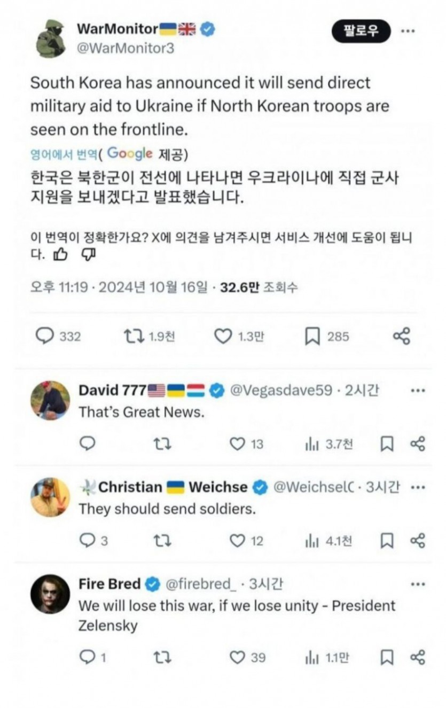This screenshot has height=708, width=446.
Task: Like the WarMonitor post
Action: click(222, 336)
